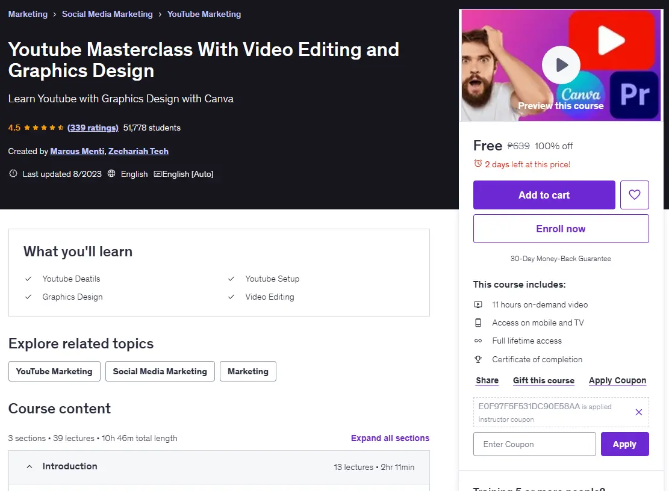Click 'Preview this course' caption
669x491 pixels.
[561, 106]
